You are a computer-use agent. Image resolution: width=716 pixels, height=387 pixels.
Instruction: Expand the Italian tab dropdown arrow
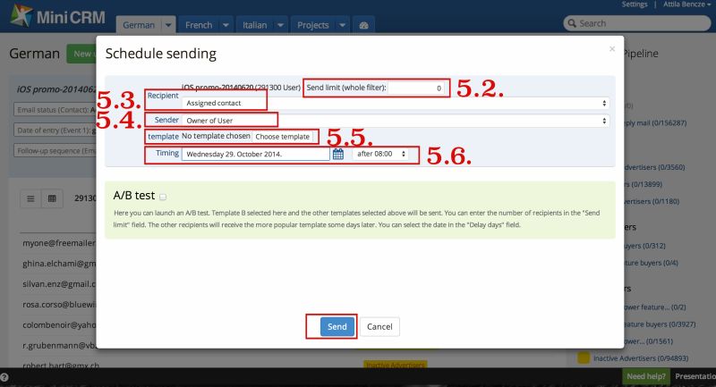(280, 25)
